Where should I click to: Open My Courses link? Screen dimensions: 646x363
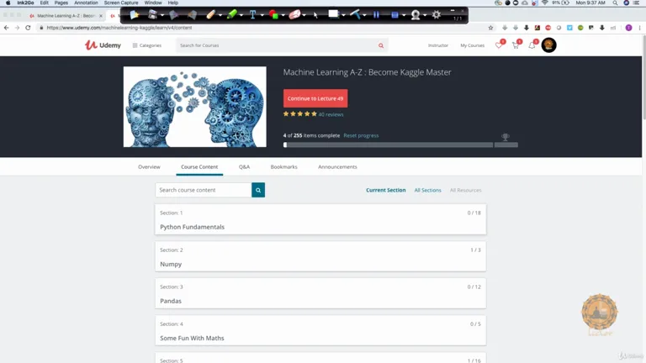click(472, 45)
